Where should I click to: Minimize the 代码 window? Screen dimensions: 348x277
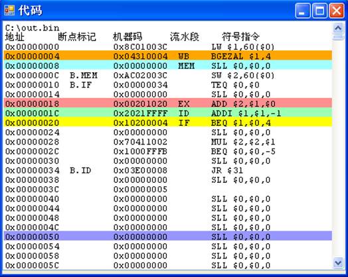pyautogui.click(x=302, y=11)
